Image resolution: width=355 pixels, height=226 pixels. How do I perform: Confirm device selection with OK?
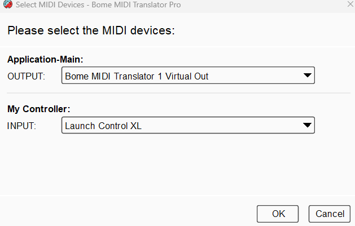[x=278, y=214]
